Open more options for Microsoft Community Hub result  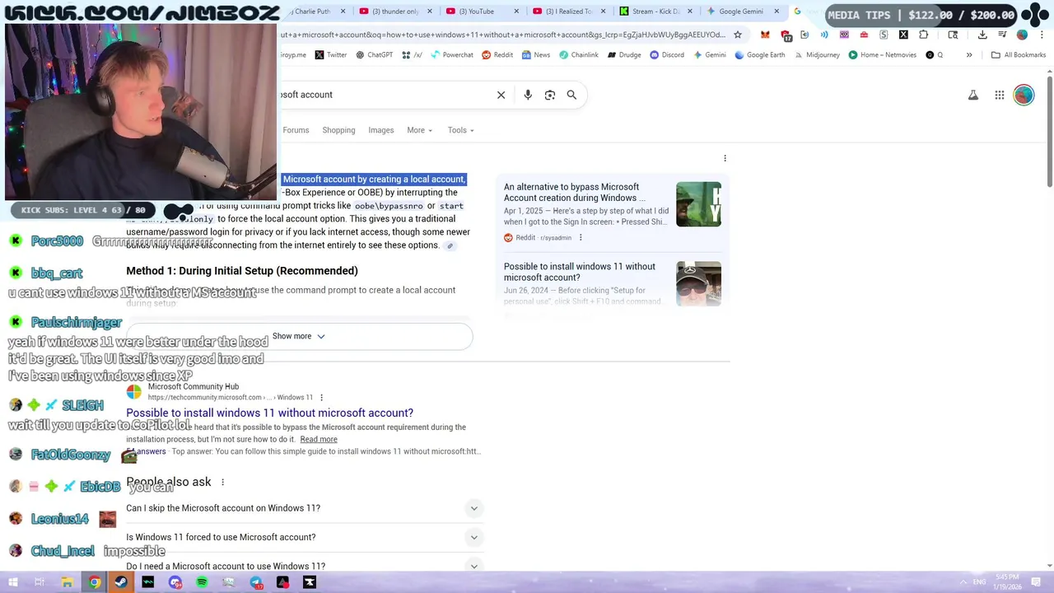click(x=321, y=398)
